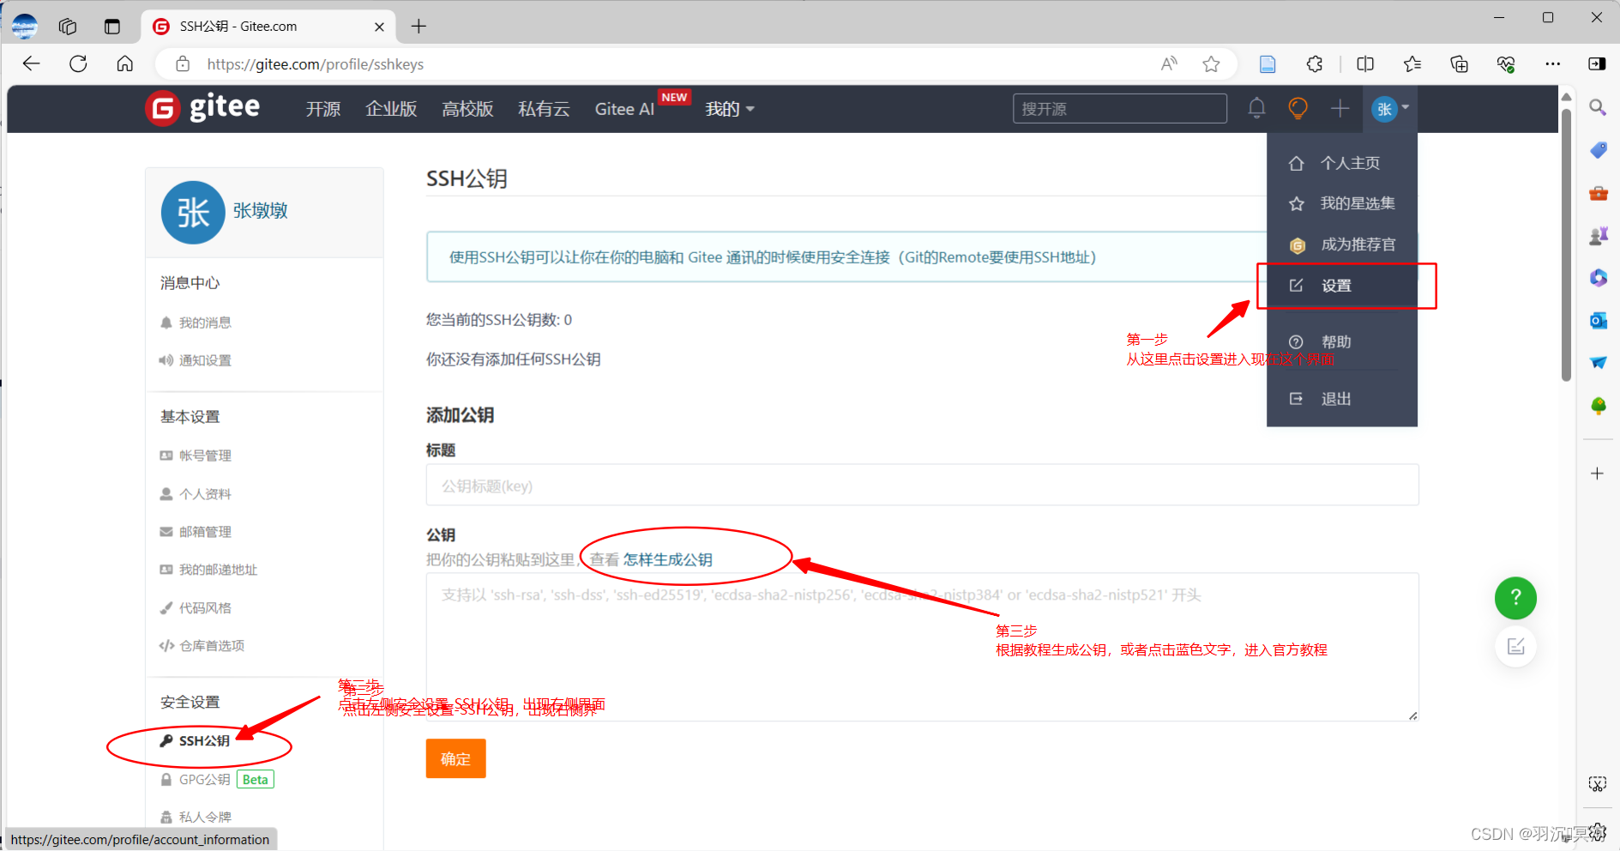The height and width of the screenshot is (851, 1620).
Task: Add Edge sidebar app plus
Action: (x=1597, y=474)
